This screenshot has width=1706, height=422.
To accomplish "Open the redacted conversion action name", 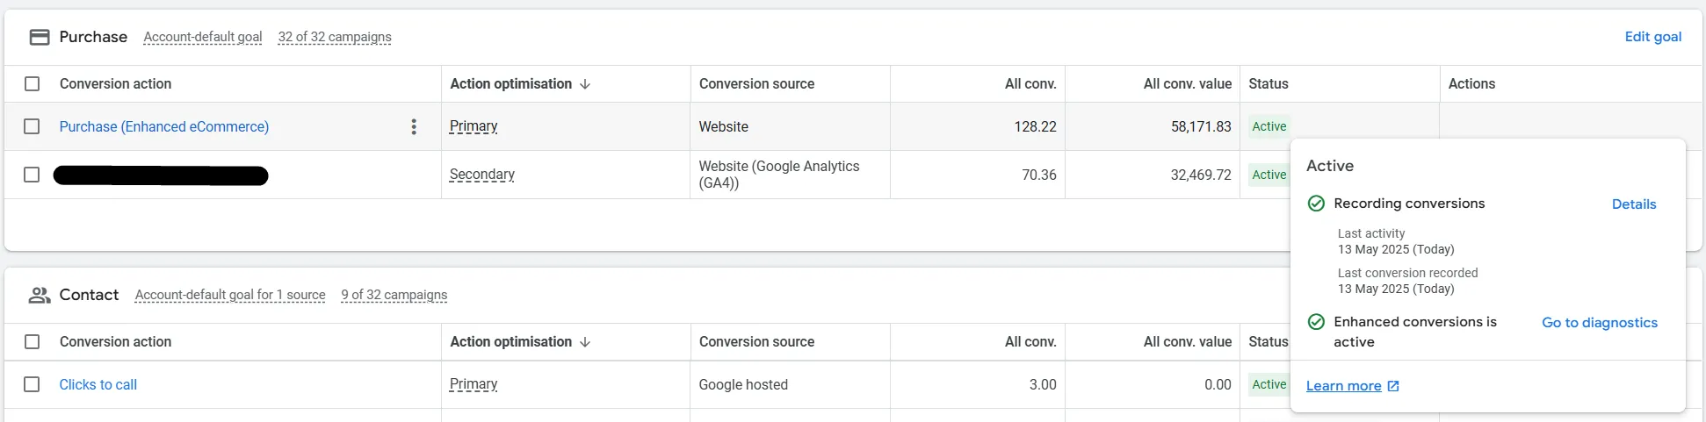I will point(161,175).
